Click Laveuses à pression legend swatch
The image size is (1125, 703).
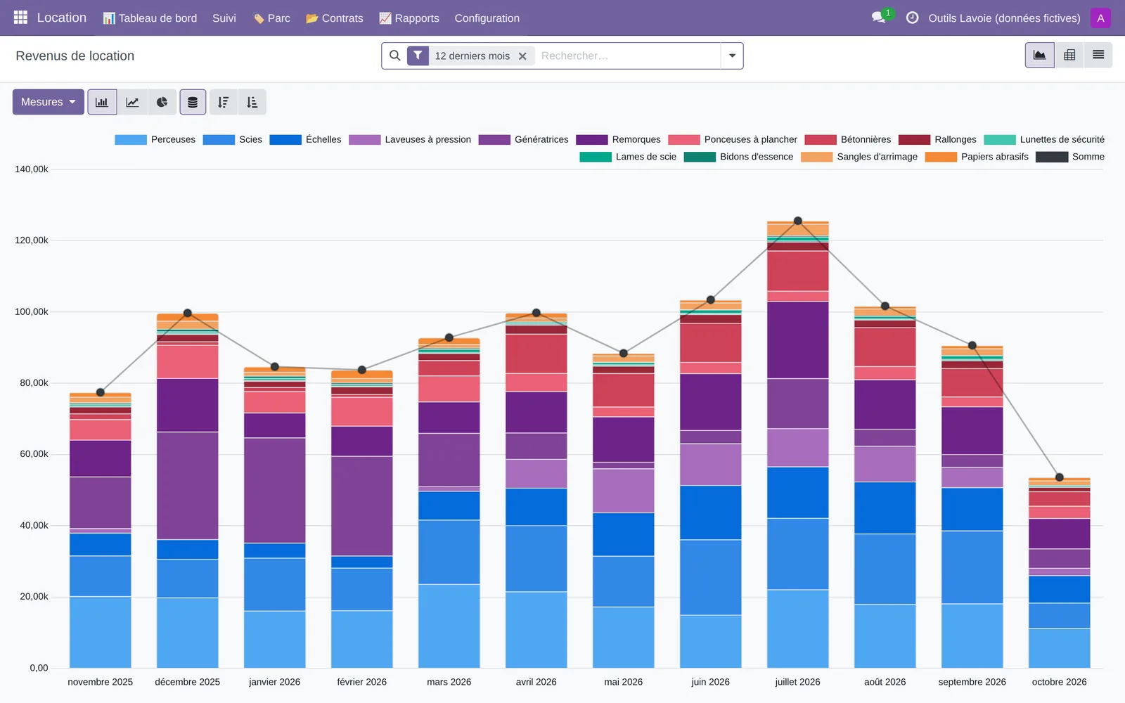pos(364,140)
